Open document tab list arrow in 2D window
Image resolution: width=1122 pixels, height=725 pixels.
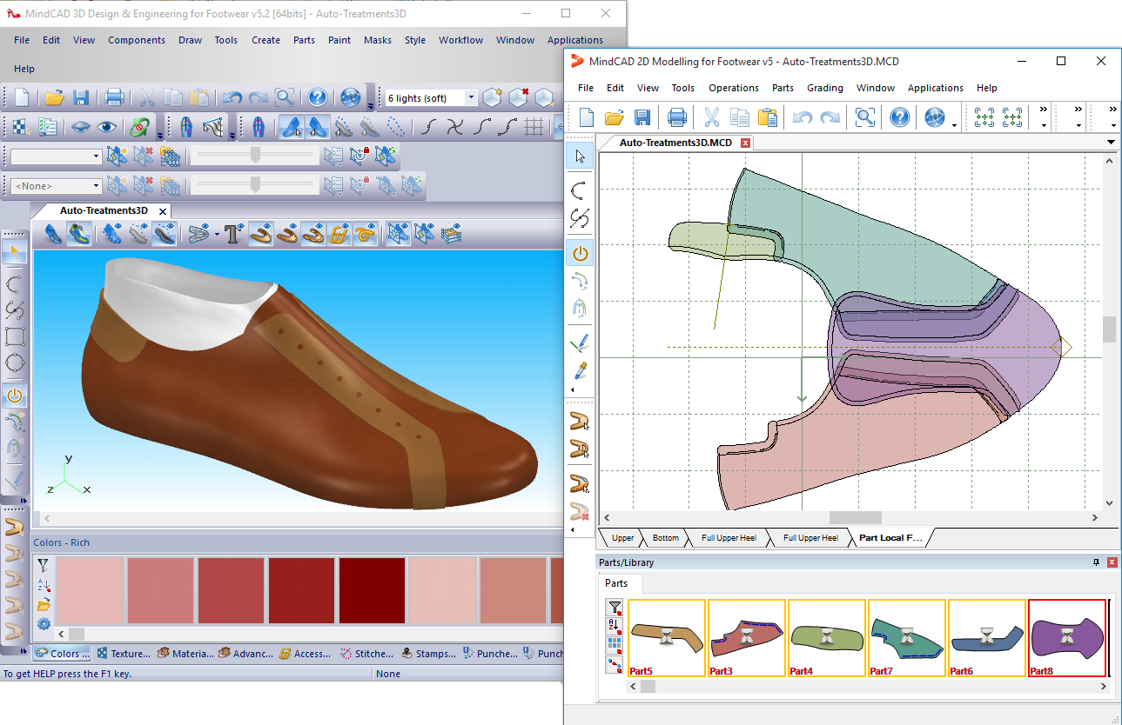point(1111,142)
